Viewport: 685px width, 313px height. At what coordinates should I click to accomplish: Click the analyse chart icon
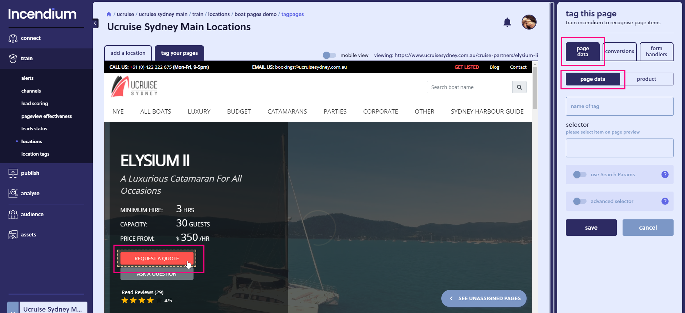pos(13,193)
